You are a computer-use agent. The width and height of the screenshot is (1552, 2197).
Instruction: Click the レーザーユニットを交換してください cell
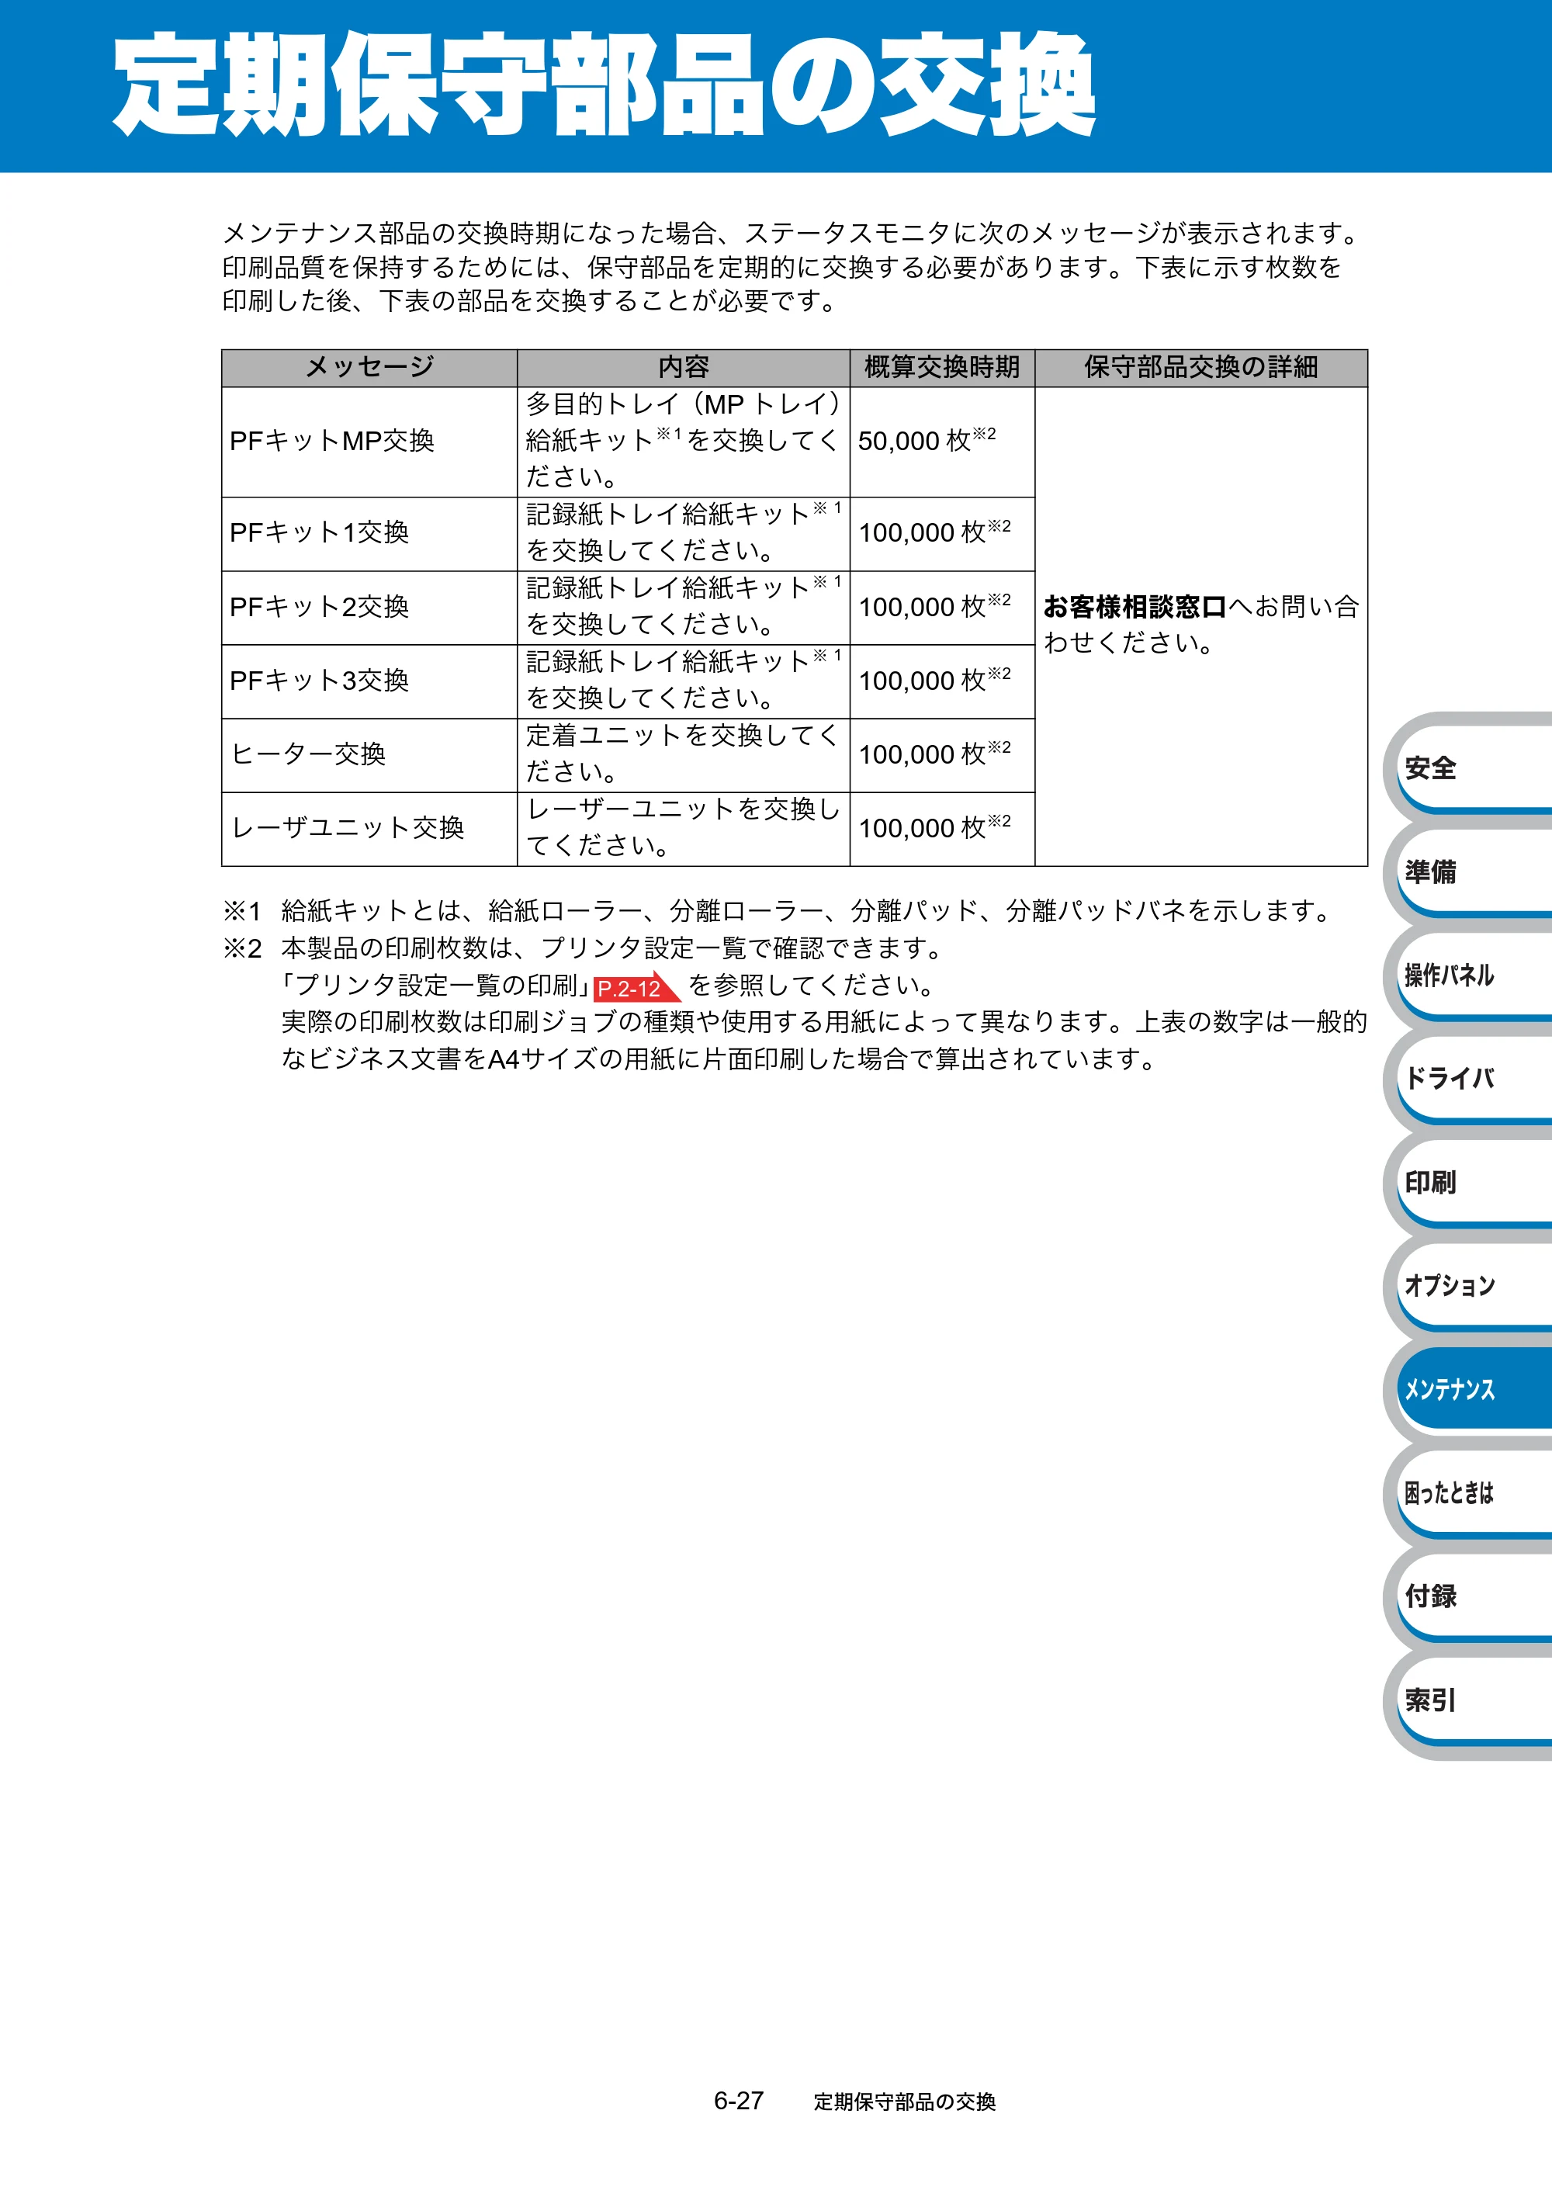(x=683, y=829)
